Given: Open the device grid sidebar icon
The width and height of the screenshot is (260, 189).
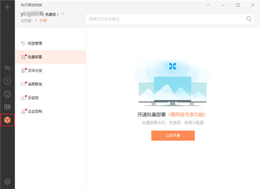Looking at the screenshot, I should [x=7, y=107].
